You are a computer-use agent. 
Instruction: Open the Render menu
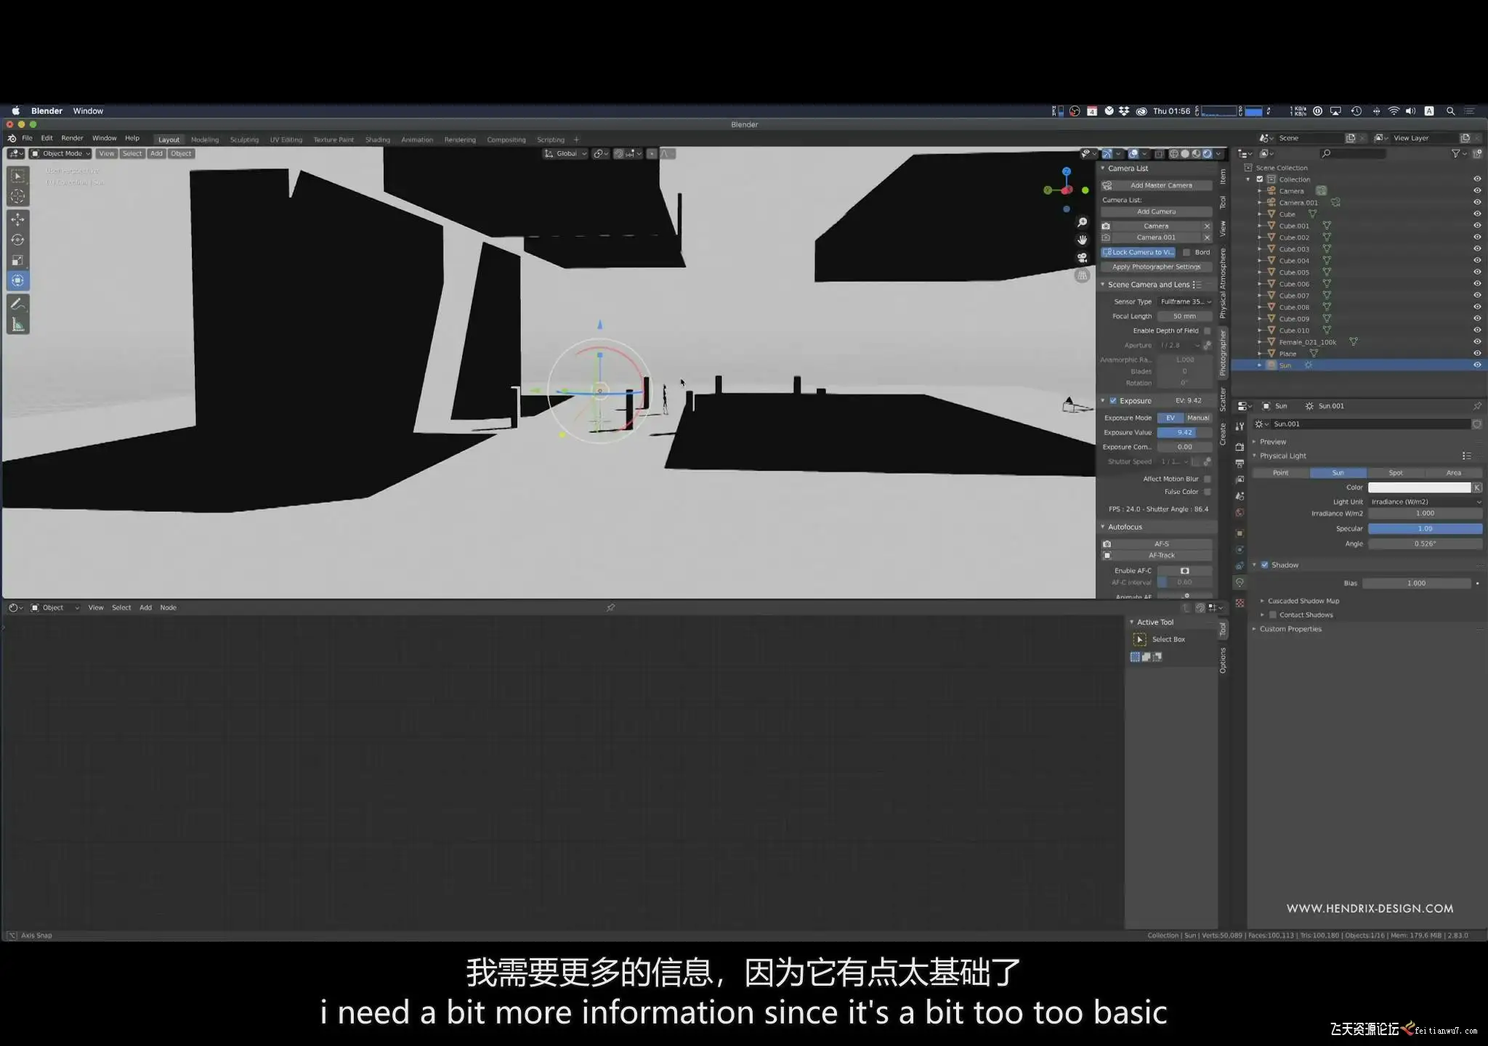point(72,138)
